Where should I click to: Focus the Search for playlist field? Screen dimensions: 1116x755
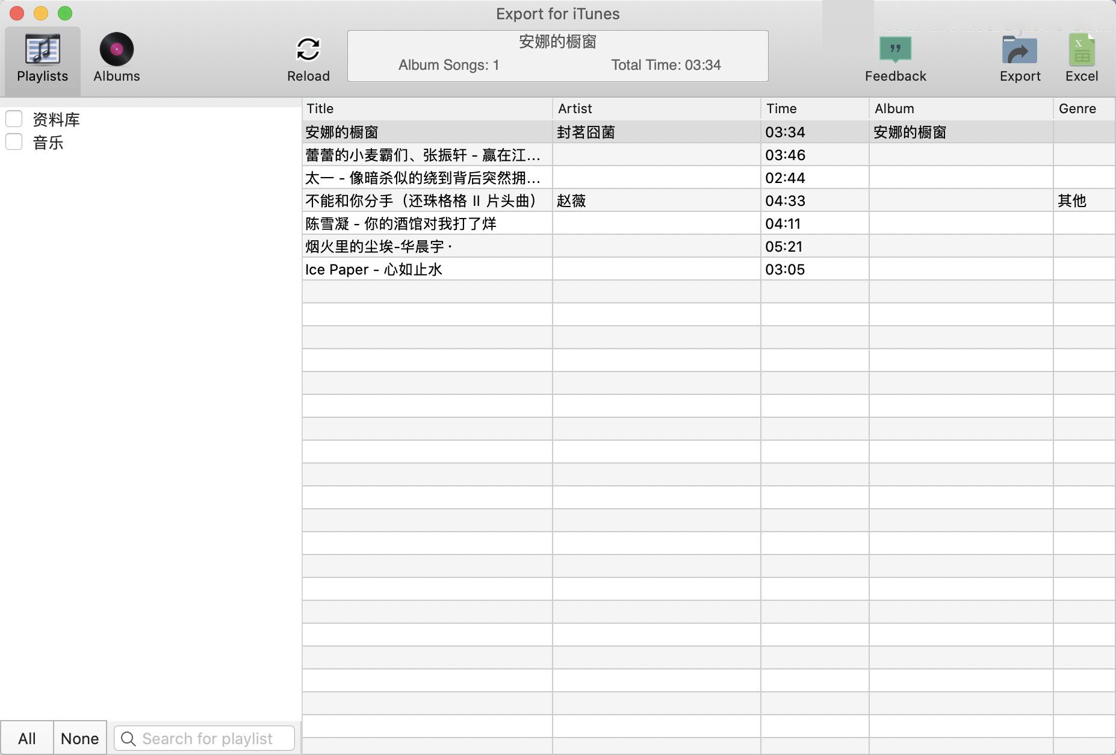click(x=205, y=738)
